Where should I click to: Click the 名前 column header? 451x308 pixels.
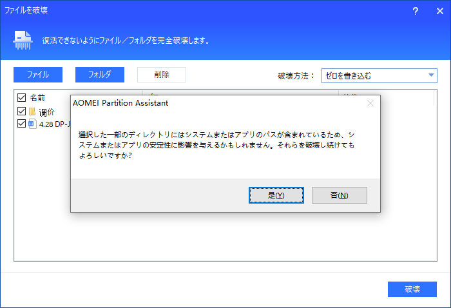point(37,98)
